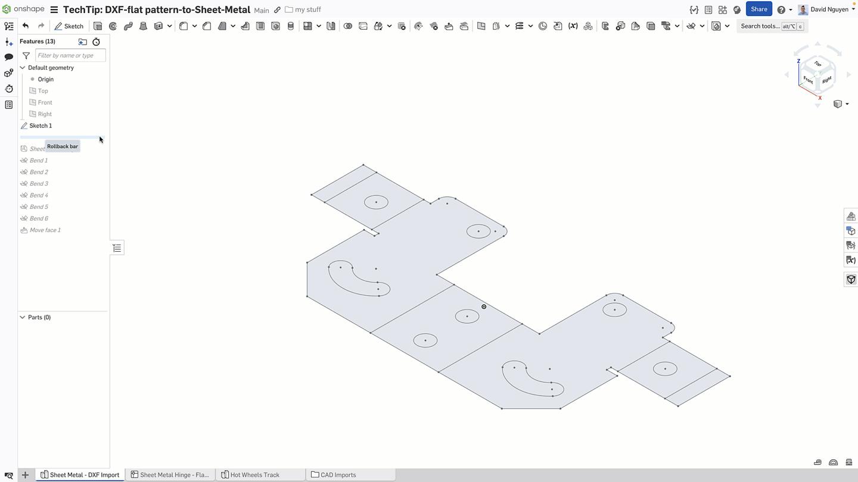The height and width of the screenshot is (482, 858).
Task: Select the Revolve tool
Action: point(113,26)
